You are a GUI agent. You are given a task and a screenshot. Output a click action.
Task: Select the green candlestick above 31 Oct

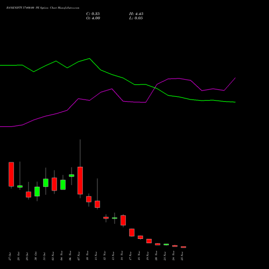[46, 183]
